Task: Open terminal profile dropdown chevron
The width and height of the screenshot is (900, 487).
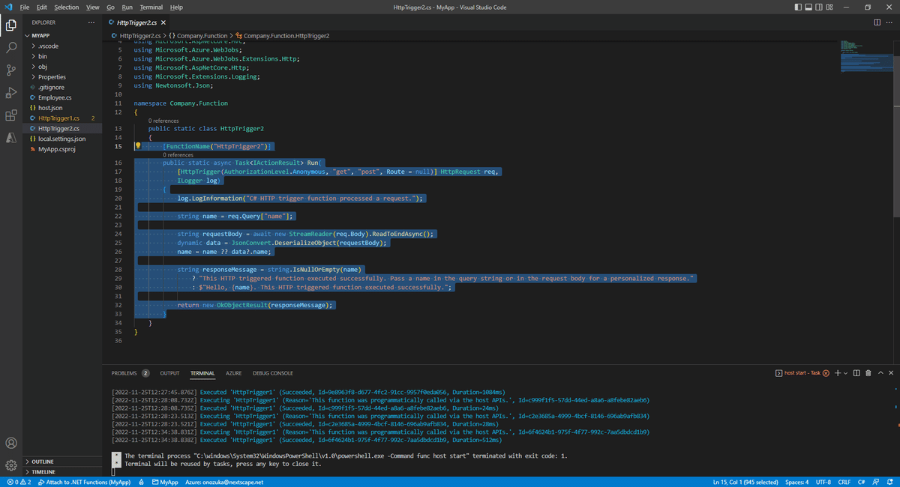Action: [845, 373]
